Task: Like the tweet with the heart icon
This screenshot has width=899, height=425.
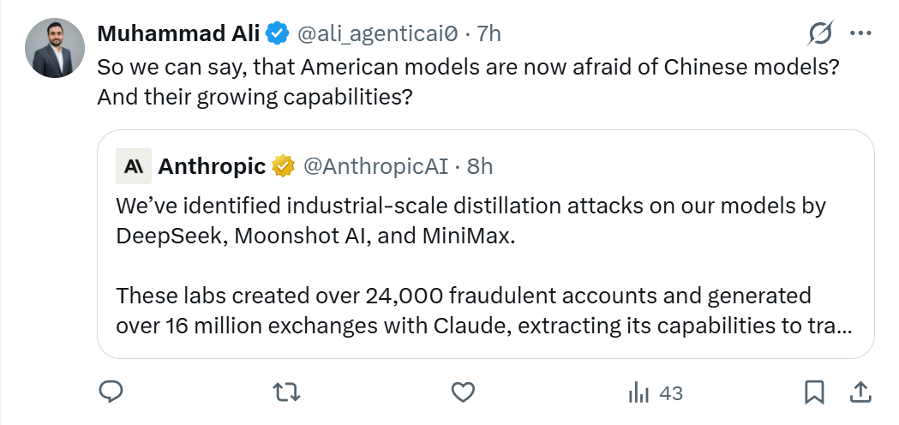Action: (463, 392)
